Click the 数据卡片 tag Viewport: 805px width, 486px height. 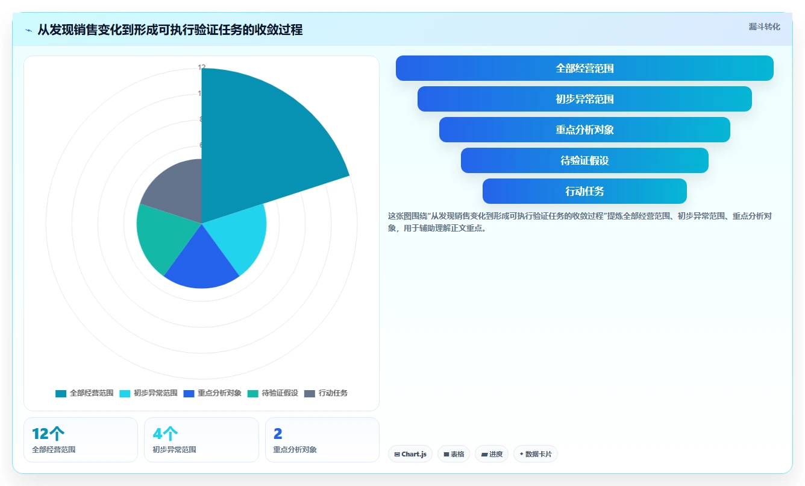click(x=536, y=454)
